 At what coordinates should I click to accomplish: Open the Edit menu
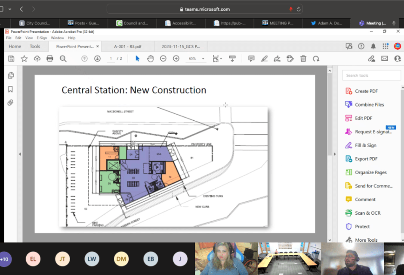click(18, 38)
